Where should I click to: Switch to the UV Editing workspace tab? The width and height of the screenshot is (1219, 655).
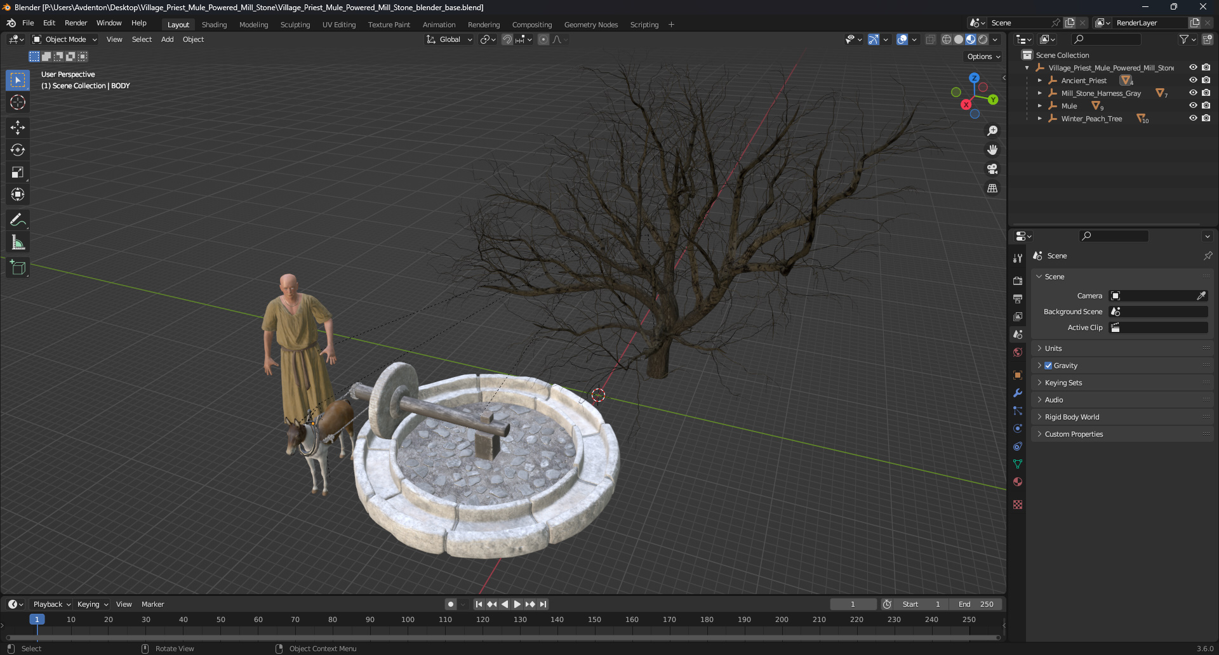339,25
